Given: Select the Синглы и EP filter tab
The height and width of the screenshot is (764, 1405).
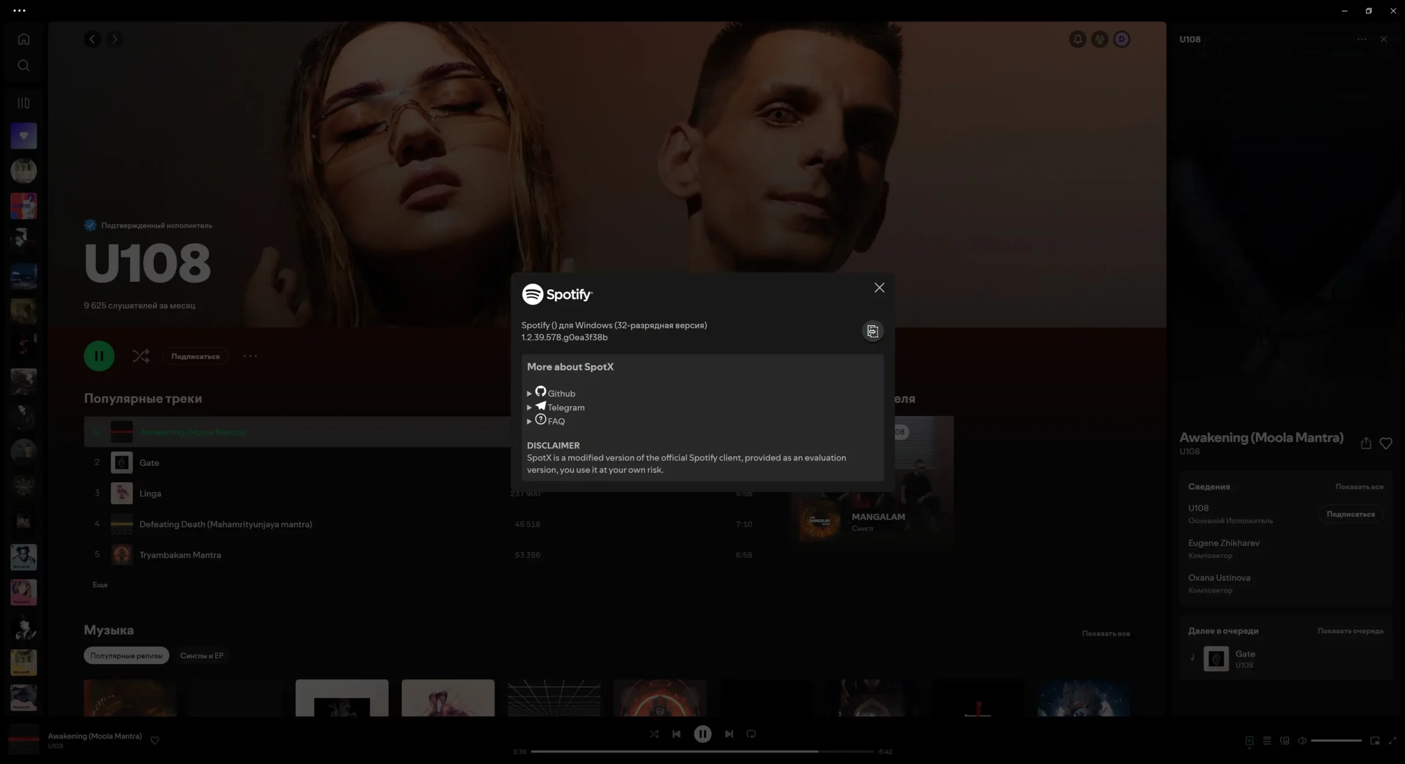Looking at the screenshot, I should point(201,655).
